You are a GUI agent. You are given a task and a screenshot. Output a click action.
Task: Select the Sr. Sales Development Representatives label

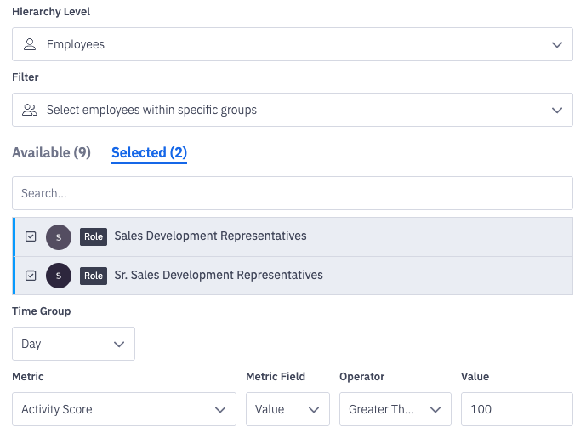click(x=219, y=276)
